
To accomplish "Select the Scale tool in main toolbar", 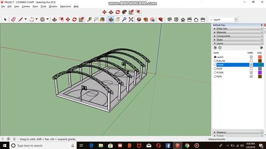I will 81,19.
